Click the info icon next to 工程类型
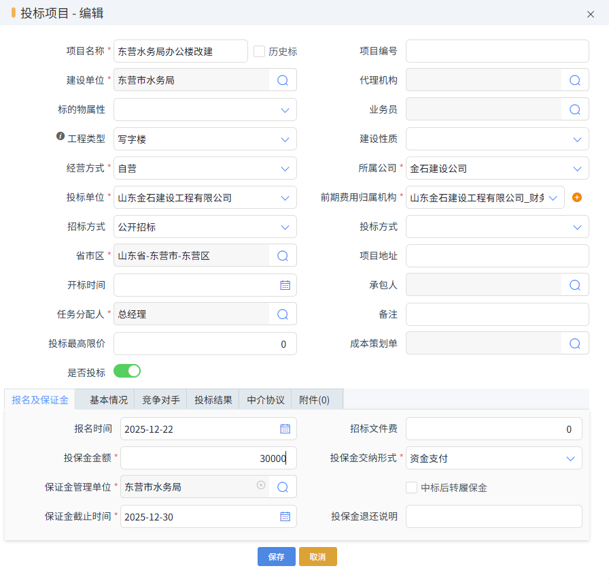The width and height of the screenshot is (609, 579). click(x=59, y=135)
